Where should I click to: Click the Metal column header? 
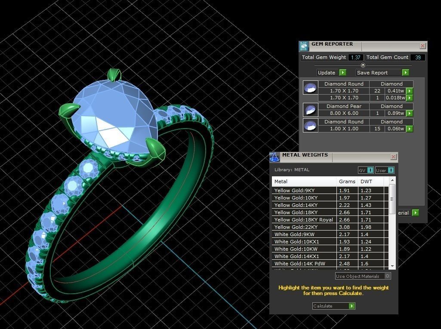(304, 181)
